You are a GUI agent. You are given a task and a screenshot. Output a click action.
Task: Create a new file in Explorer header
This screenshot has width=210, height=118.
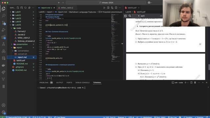18,8
